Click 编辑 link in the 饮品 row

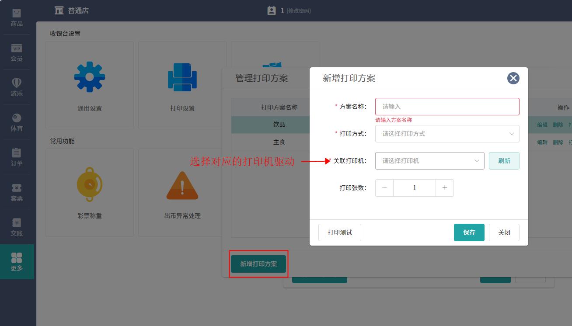(542, 125)
